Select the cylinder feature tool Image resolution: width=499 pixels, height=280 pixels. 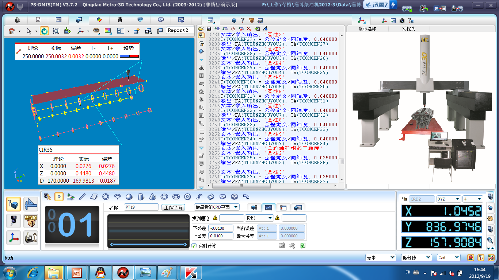pyautogui.click(x=141, y=197)
